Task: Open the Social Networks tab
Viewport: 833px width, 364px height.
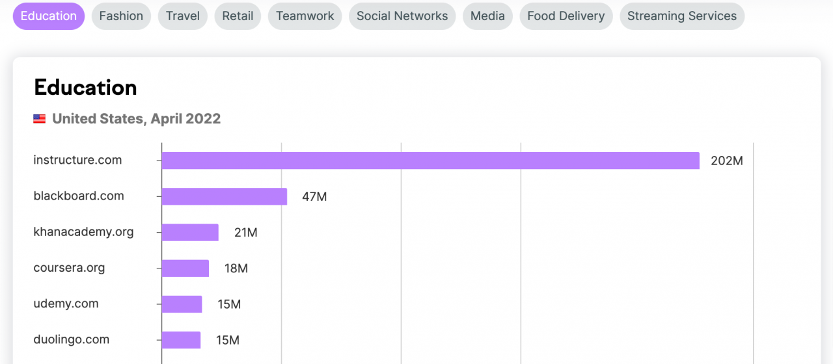Action: (402, 16)
